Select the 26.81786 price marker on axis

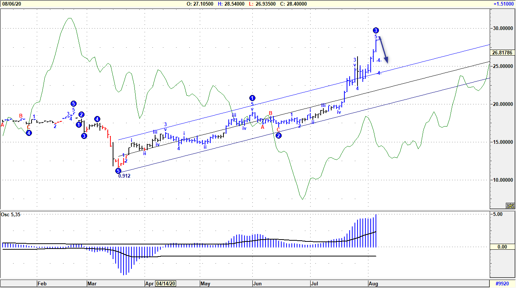[x=502, y=53]
